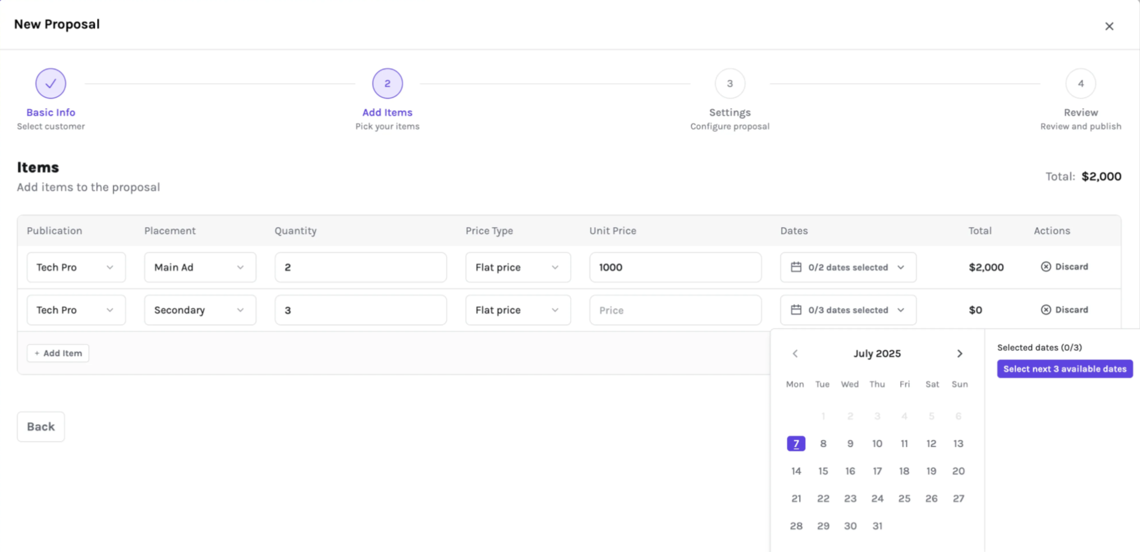Select July 9 in the calendar

pyautogui.click(x=850, y=443)
